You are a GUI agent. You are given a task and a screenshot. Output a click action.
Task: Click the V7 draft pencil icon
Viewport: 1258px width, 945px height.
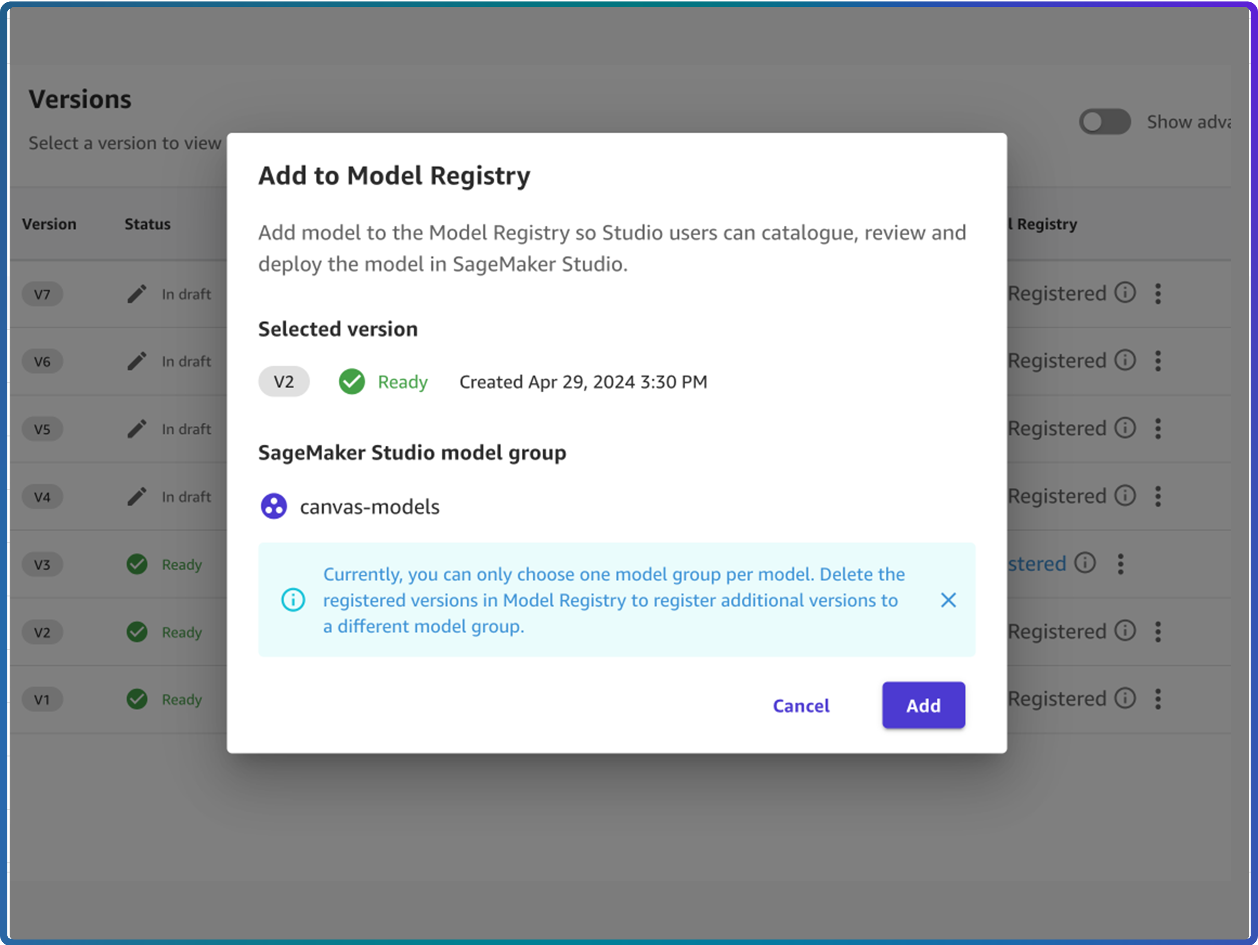coord(137,293)
